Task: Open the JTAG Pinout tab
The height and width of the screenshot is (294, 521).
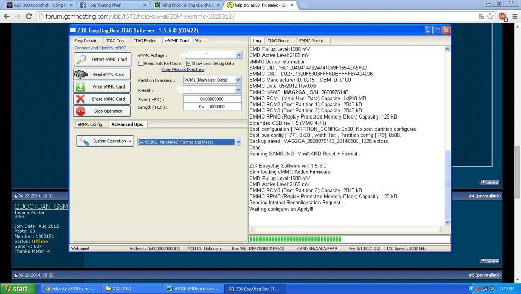Action: pos(278,41)
